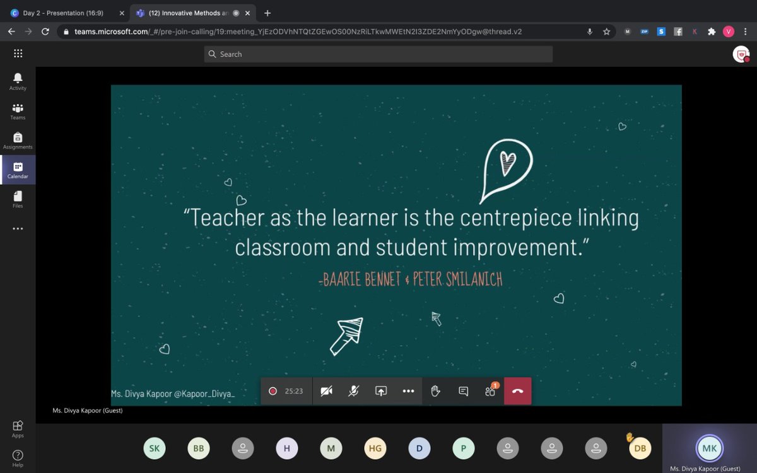The width and height of the screenshot is (757, 473).
Task: Open Chrome three-dot menu
Action: tap(745, 32)
